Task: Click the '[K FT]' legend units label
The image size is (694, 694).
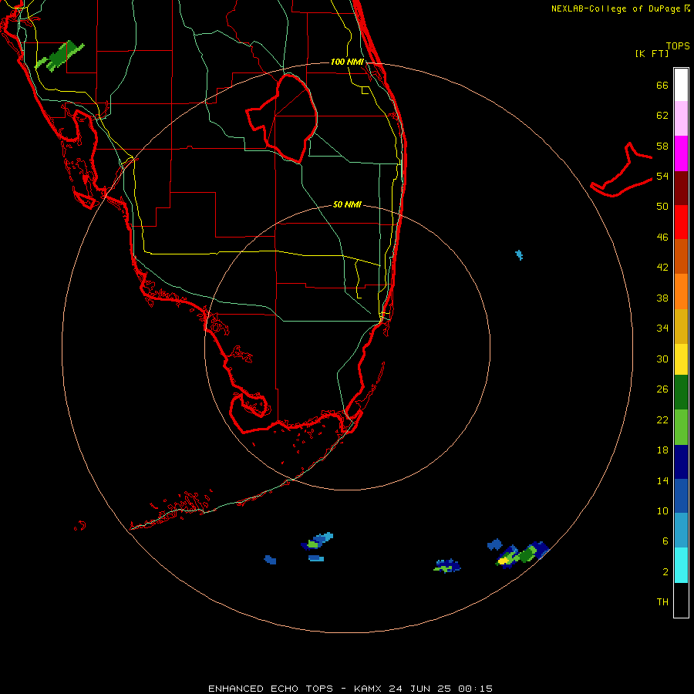Action: point(652,53)
